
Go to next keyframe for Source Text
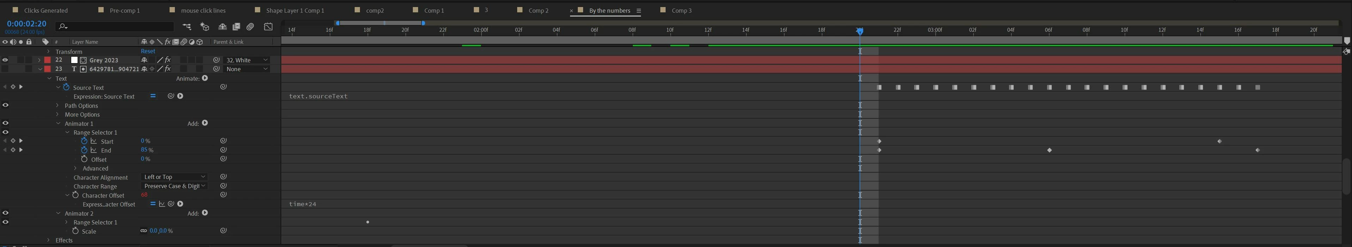click(21, 87)
